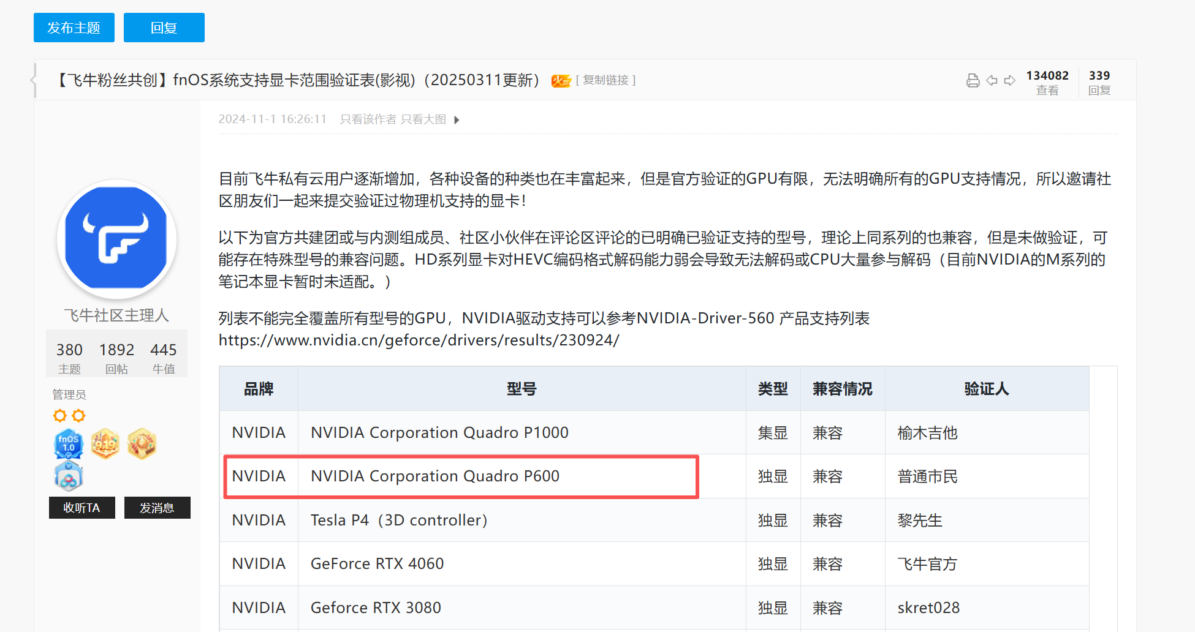Go to previous thread with left arrow
Viewport: 1195px width, 632px height.
[992, 80]
